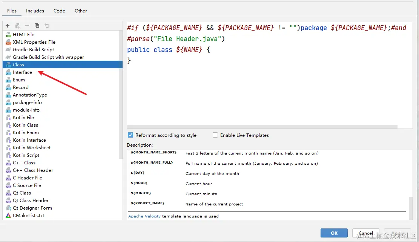The image size is (419, 242).
Task: Click the ${MONTH_NAME_FULL} variable in description
Action: pos(152,162)
